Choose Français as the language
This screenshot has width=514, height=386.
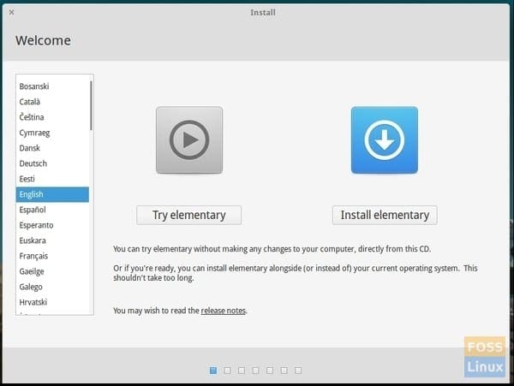coord(52,256)
